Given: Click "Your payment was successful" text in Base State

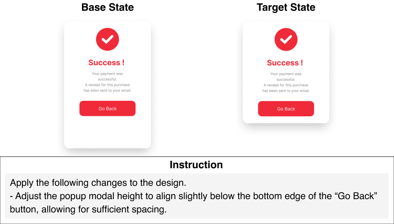Looking at the screenshot, I should 107,76.
